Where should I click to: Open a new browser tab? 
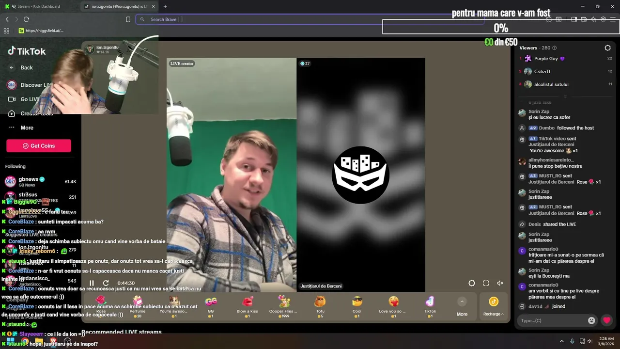pos(165,6)
